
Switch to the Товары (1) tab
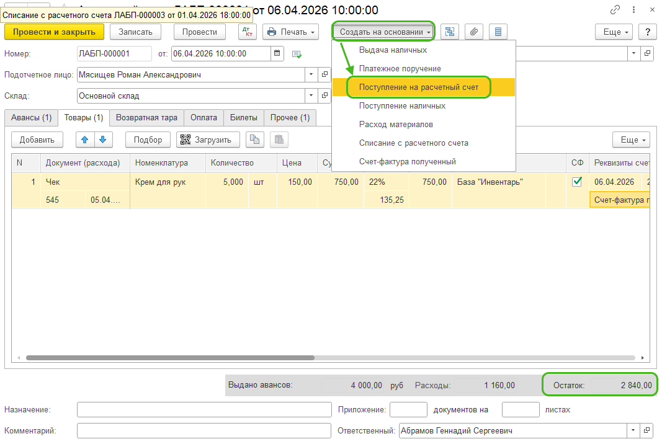point(84,117)
